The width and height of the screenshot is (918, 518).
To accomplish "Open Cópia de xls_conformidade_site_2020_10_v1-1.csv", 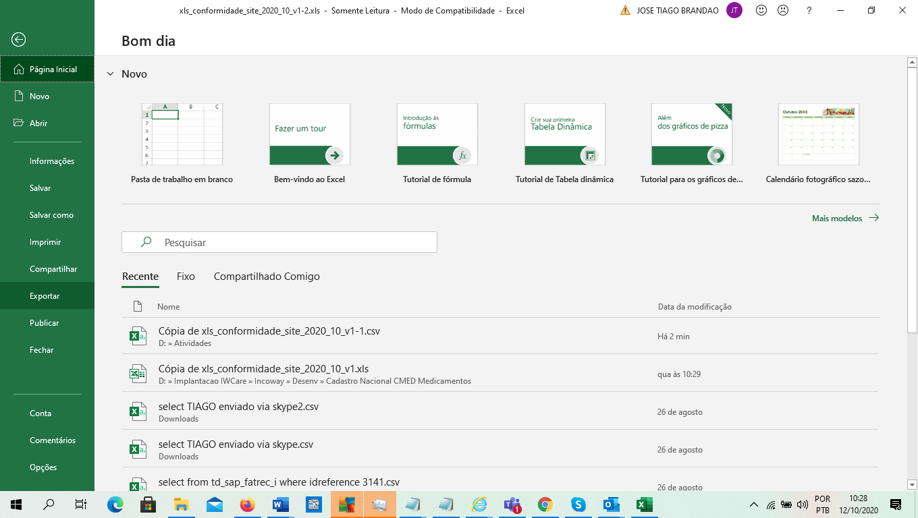I will [x=500, y=336].
